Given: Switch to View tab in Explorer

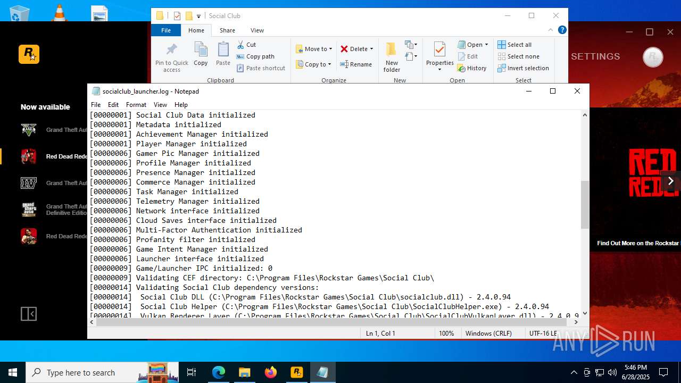Looking at the screenshot, I should click(x=257, y=30).
